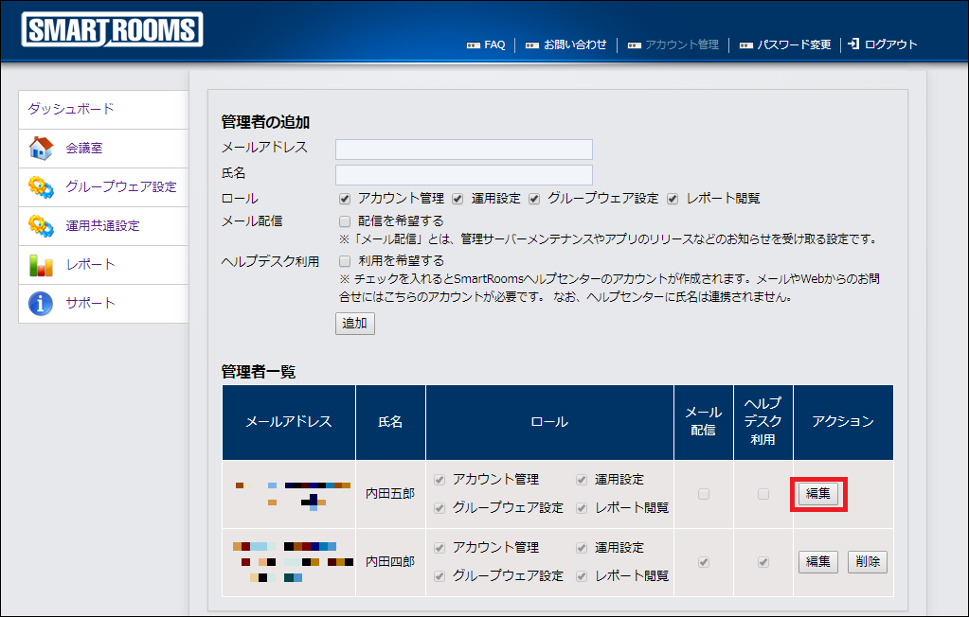Click the メールアドレス input field

pos(464,150)
